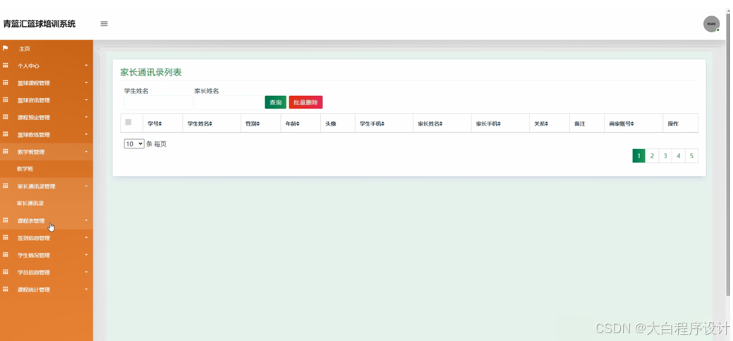Sort table by 家长手机 column arrows

click(x=499, y=124)
